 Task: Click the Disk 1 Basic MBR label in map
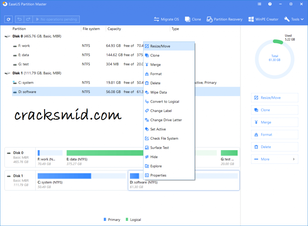click(x=20, y=180)
